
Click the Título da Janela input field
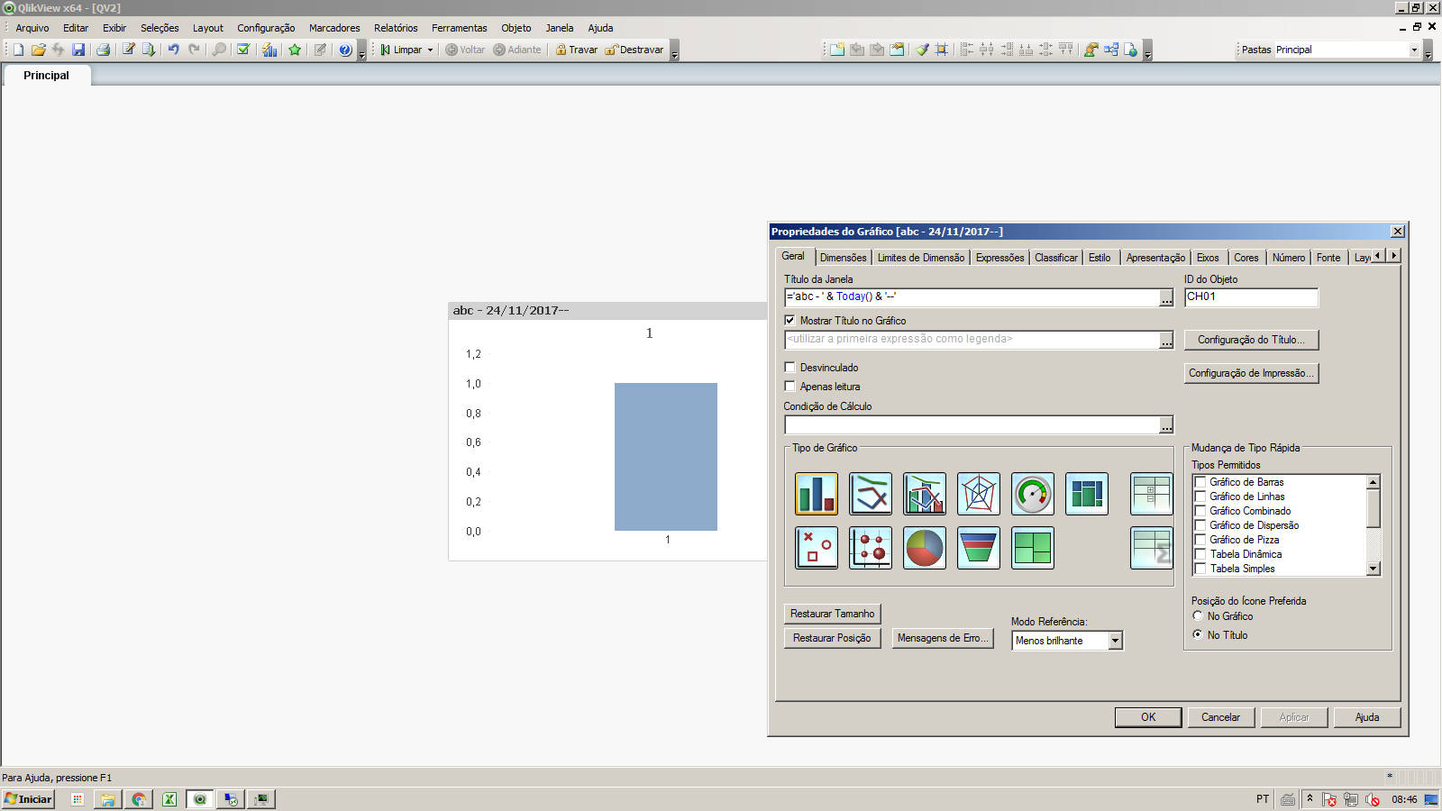pyautogui.click(x=971, y=296)
